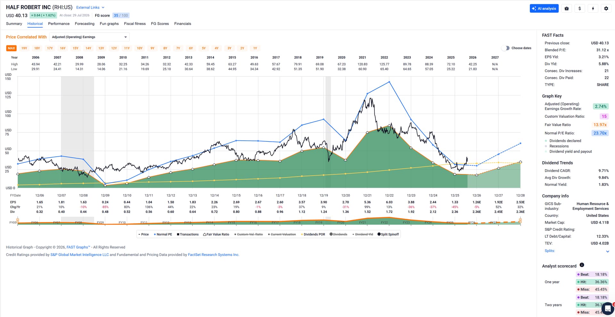Click the Earnings Growth Rate 2.74% swatch
The width and height of the screenshot is (615, 317).
601,107
